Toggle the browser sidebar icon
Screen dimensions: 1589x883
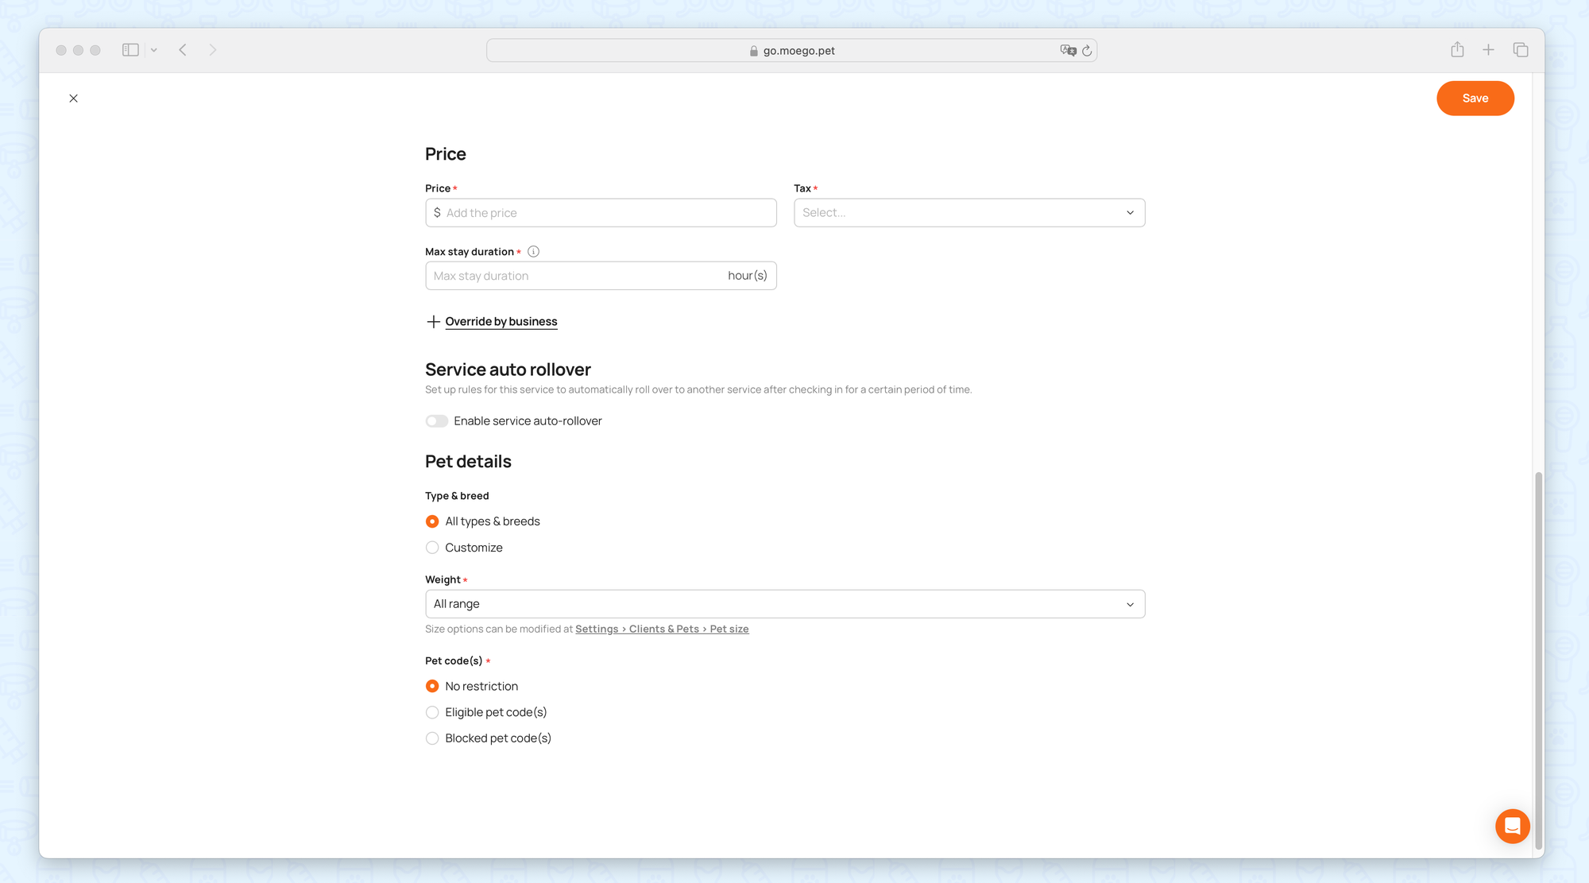pos(130,50)
